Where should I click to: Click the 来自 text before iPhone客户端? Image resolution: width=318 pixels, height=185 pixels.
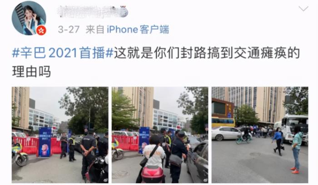point(94,29)
